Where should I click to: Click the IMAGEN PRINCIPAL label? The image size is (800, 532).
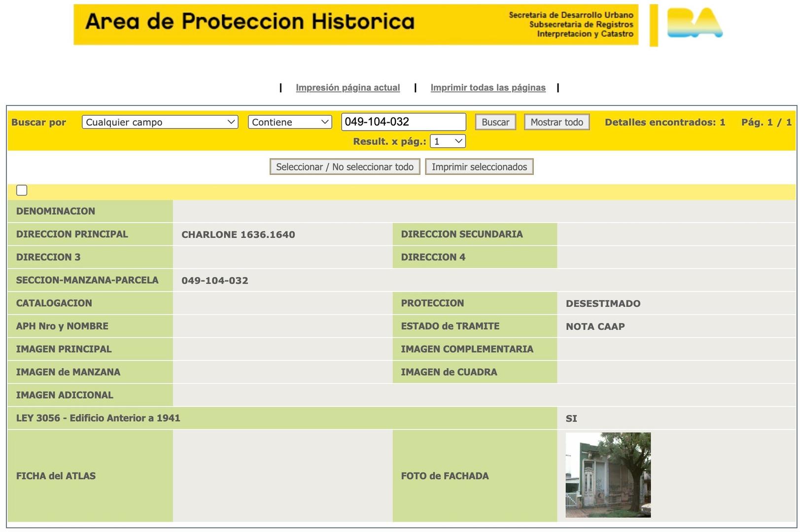(x=64, y=349)
